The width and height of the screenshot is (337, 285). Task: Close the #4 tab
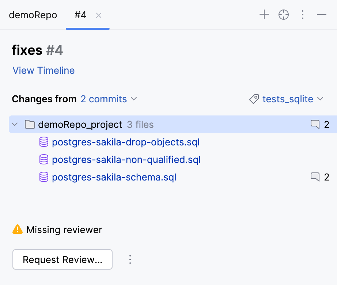[98, 15]
